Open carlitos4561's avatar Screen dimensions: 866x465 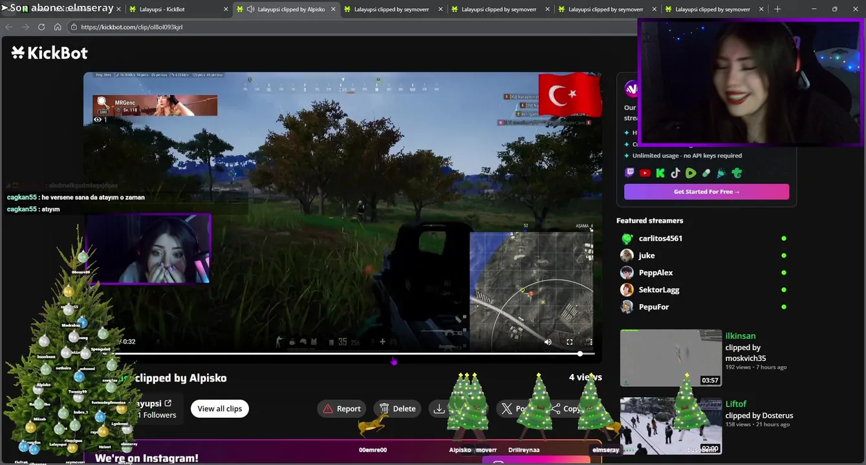coord(627,238)
